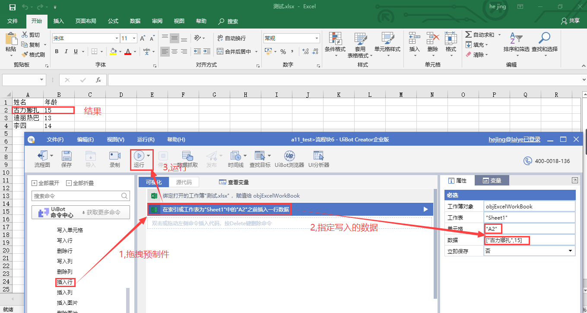Open the 插入 ribbon tab in Excel

(x=59, y=21)
